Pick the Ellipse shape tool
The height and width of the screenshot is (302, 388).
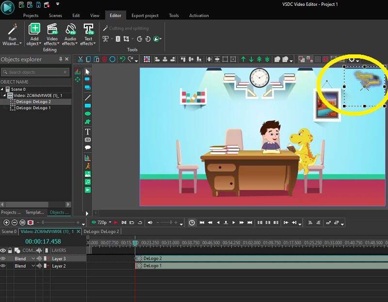coord(88,114)
